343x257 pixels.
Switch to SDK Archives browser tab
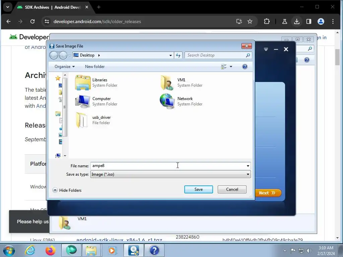coord(53,7)
